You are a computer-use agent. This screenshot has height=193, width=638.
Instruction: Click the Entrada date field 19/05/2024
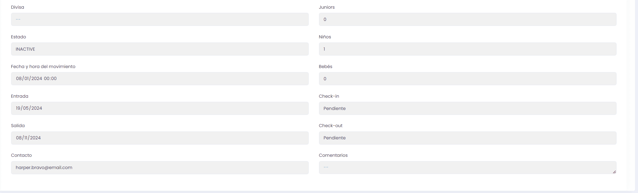[160, 108]
